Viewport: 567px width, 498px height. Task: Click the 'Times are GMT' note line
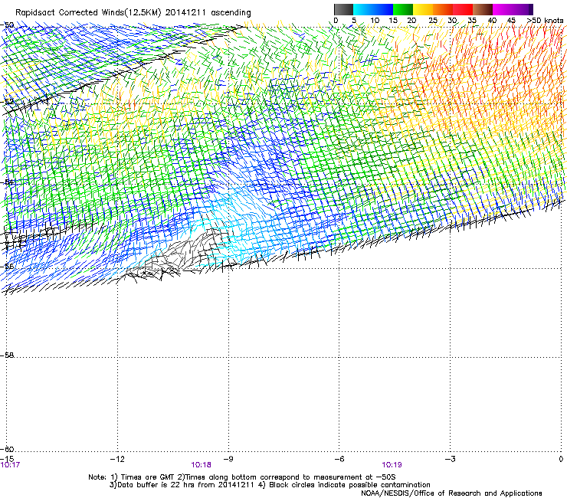pos(242,477)
